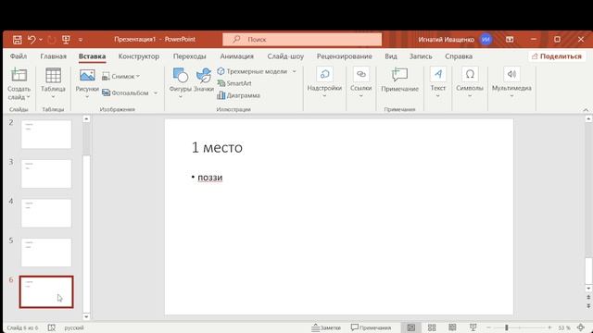Viewport: 593px width, 333px height.
Task: Add a comment with Примечание button
Action: click(399, 80)
